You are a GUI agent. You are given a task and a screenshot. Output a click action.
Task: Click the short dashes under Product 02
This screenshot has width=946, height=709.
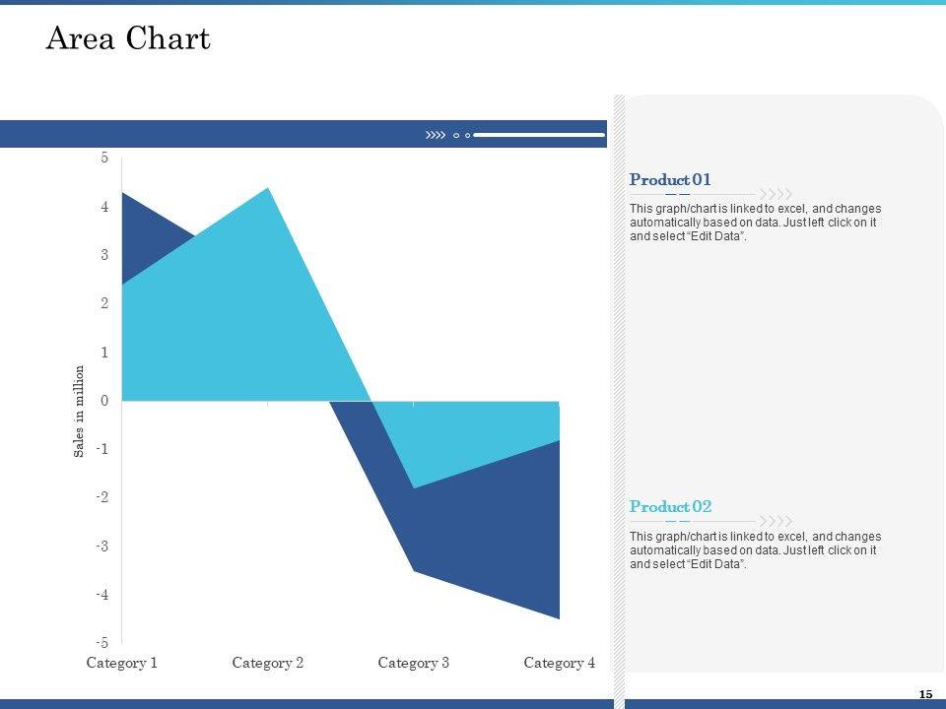pos(677,521)
